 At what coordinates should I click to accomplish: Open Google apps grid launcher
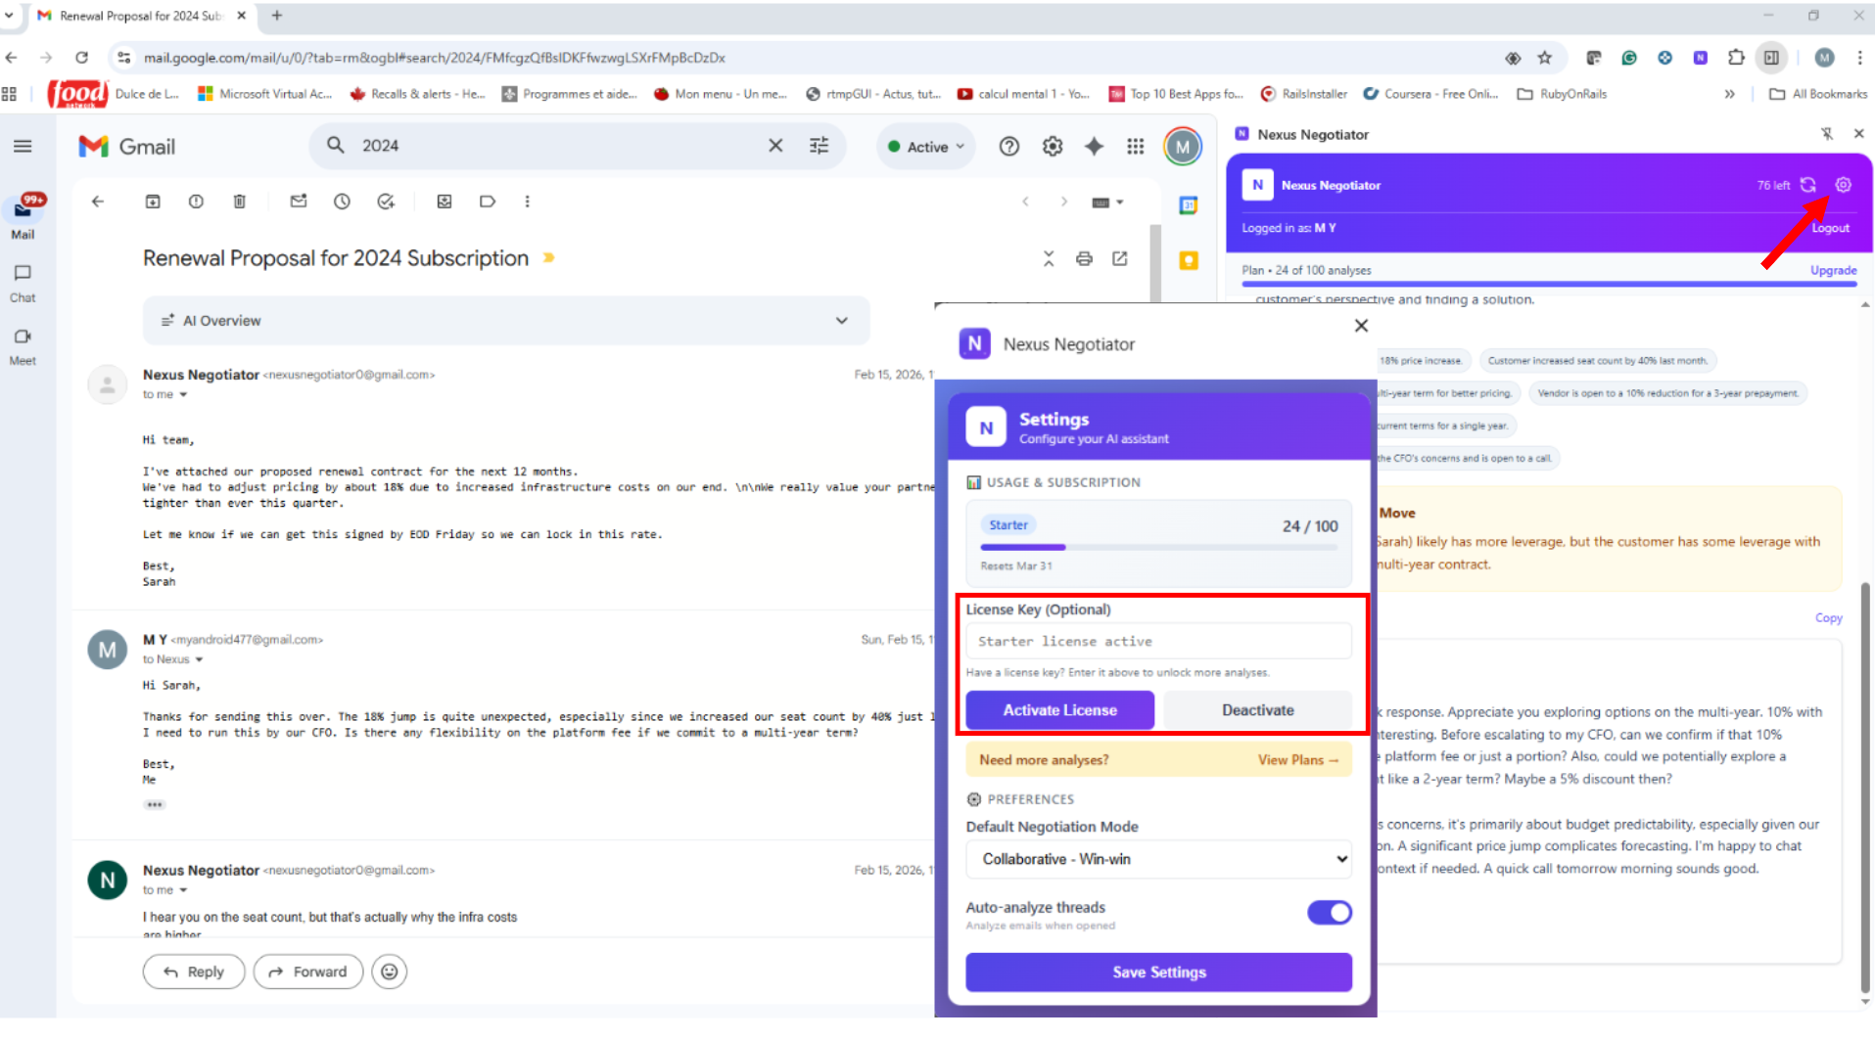tap(1135, 147)
